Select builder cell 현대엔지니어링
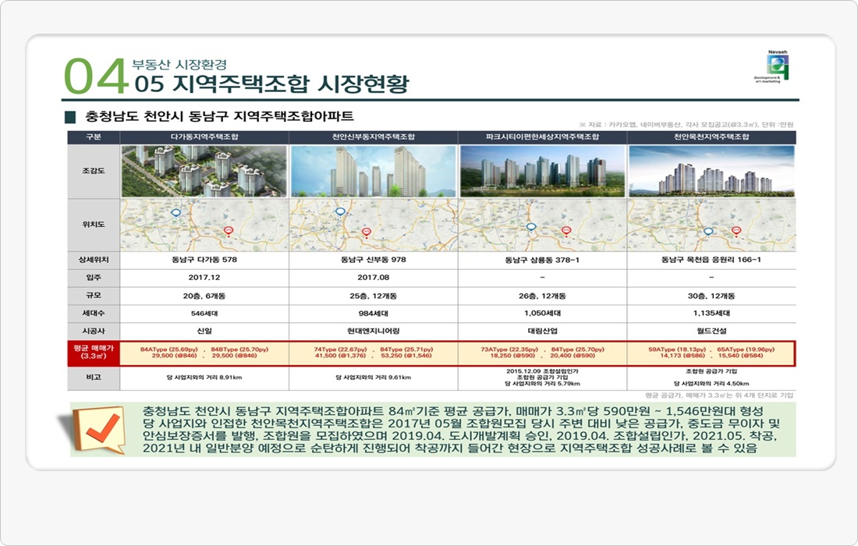This screenshot has height=546, width=858. [x=373, y=331]
